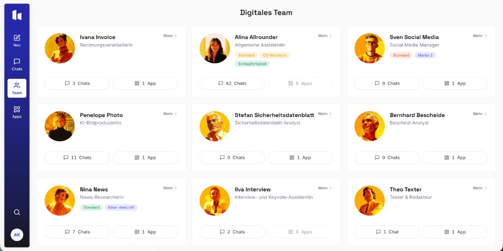
Task: Select the Team sidebar item
Action: click(17, 88)
